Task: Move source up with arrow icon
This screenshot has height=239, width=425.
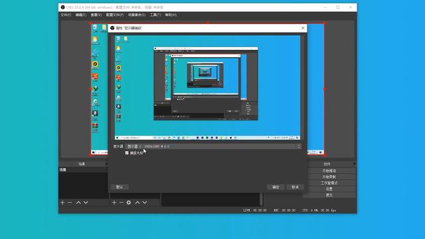Action: (x=137, y=202)
